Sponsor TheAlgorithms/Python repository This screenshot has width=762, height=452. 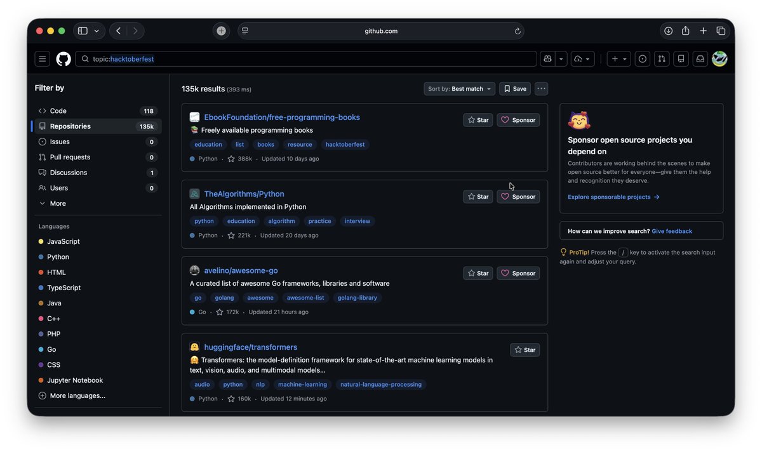518,197
